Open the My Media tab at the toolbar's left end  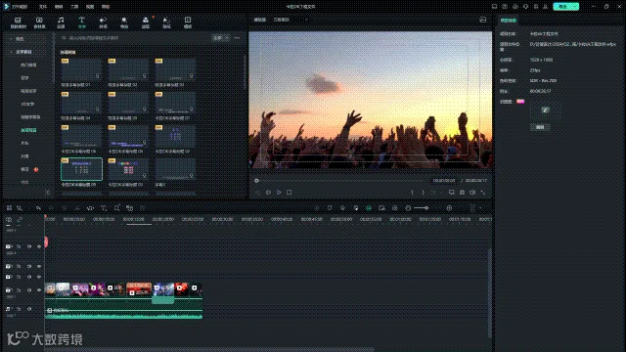18,22
